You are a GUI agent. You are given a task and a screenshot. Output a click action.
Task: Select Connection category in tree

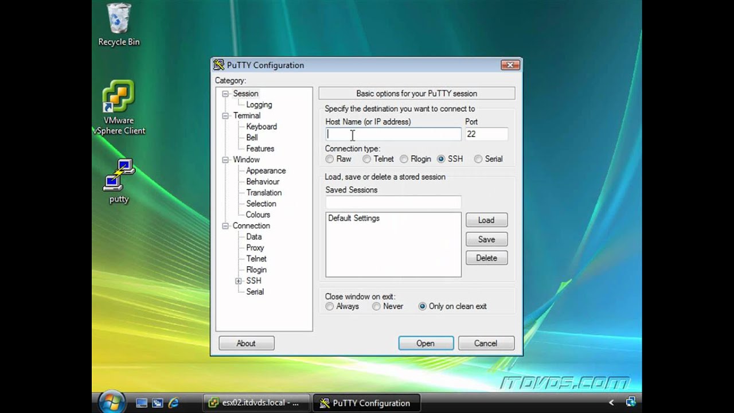tap(251, 225)
